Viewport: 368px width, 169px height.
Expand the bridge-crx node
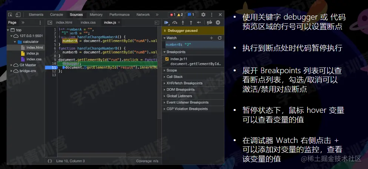[x=11, y=71]
